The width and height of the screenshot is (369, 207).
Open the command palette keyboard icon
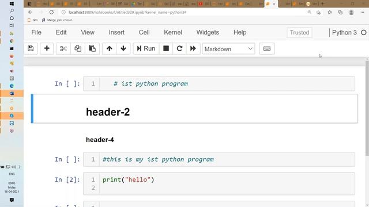[x=266, y=48]
